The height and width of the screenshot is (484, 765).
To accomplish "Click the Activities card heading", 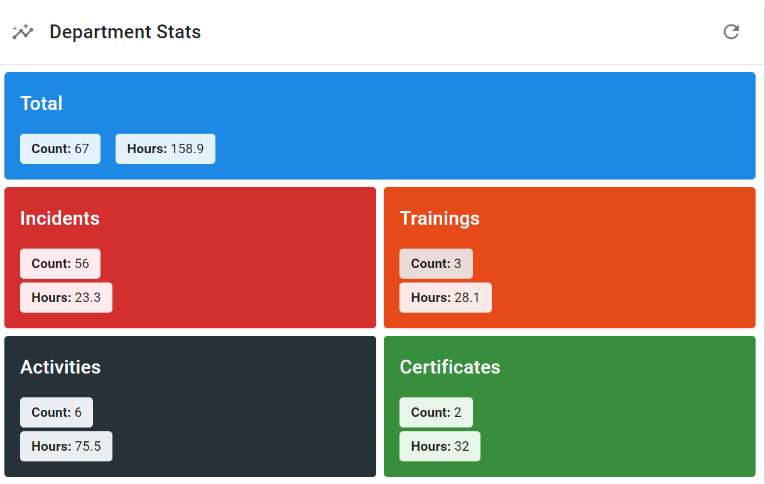I will [60, 367].
